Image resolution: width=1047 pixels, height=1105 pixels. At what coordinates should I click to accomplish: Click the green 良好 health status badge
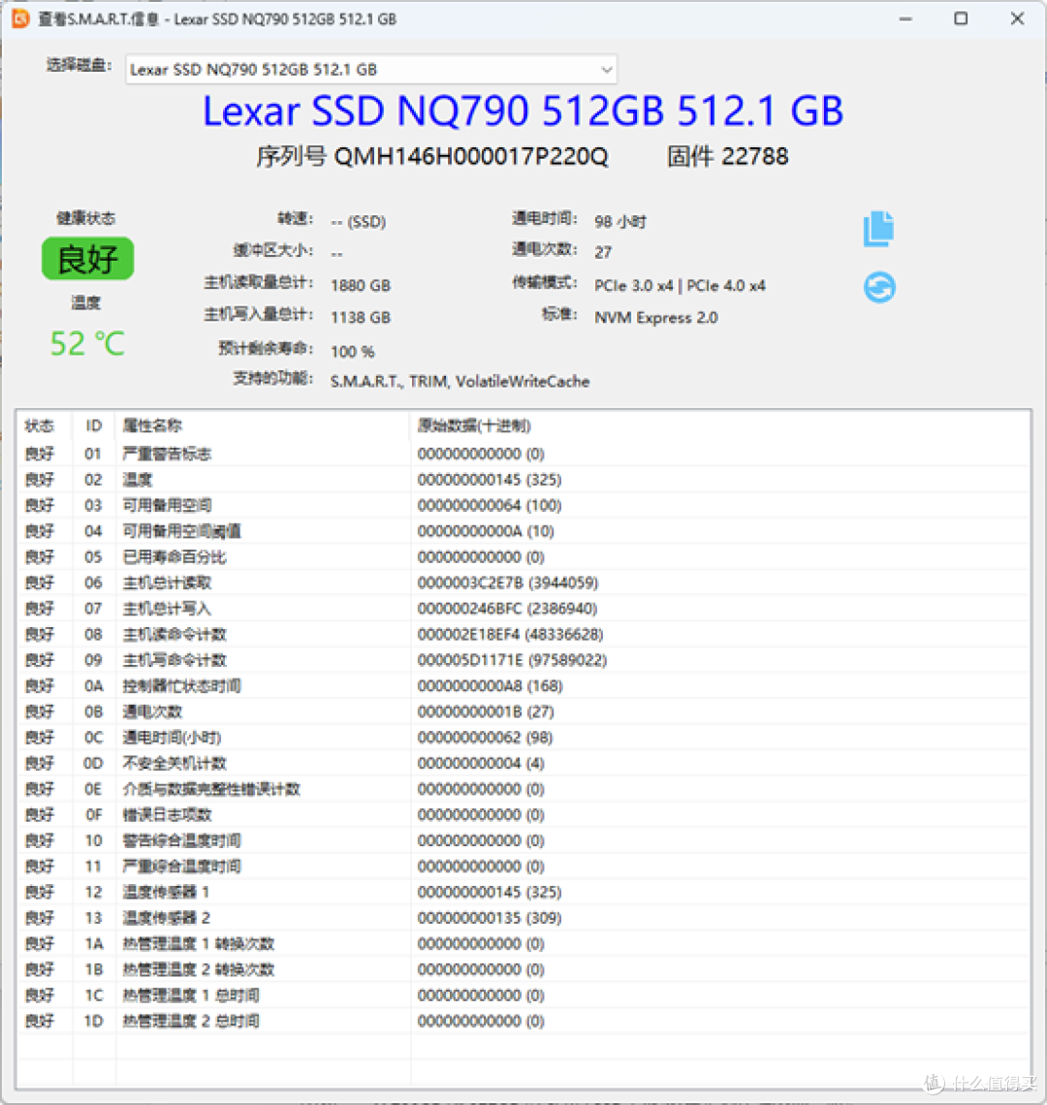click(x=87, y=259)
